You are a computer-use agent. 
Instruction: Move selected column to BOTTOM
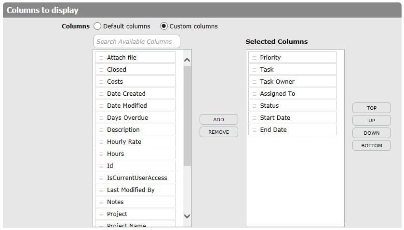pyautogui.click(x=372, y=146)
